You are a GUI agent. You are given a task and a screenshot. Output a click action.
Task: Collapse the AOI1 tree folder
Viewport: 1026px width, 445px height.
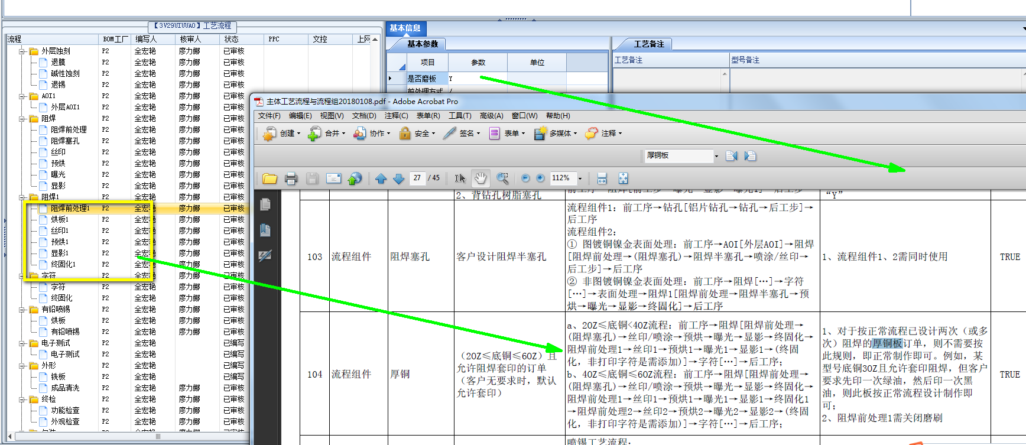click(22, 96)
